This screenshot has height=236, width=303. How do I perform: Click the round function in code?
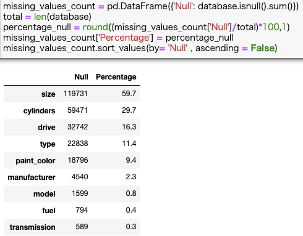[95, 27]
